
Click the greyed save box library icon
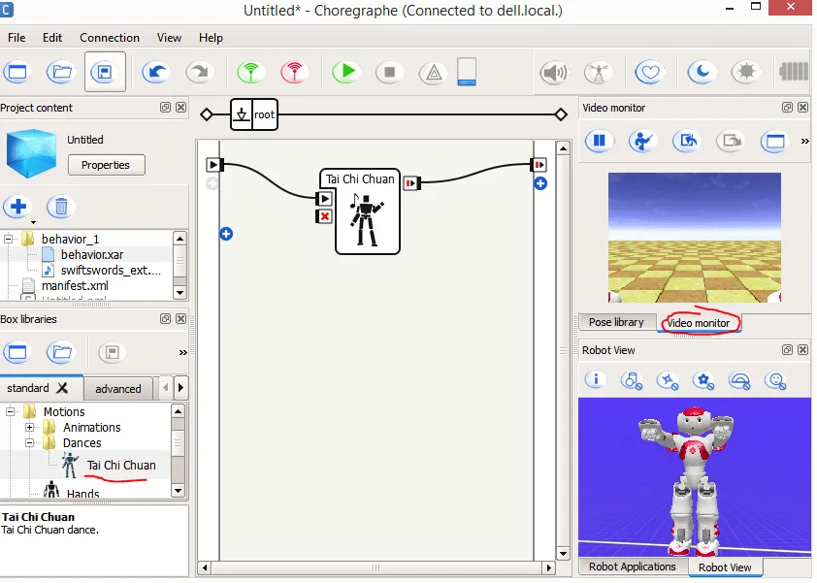[x=112, y=353]
